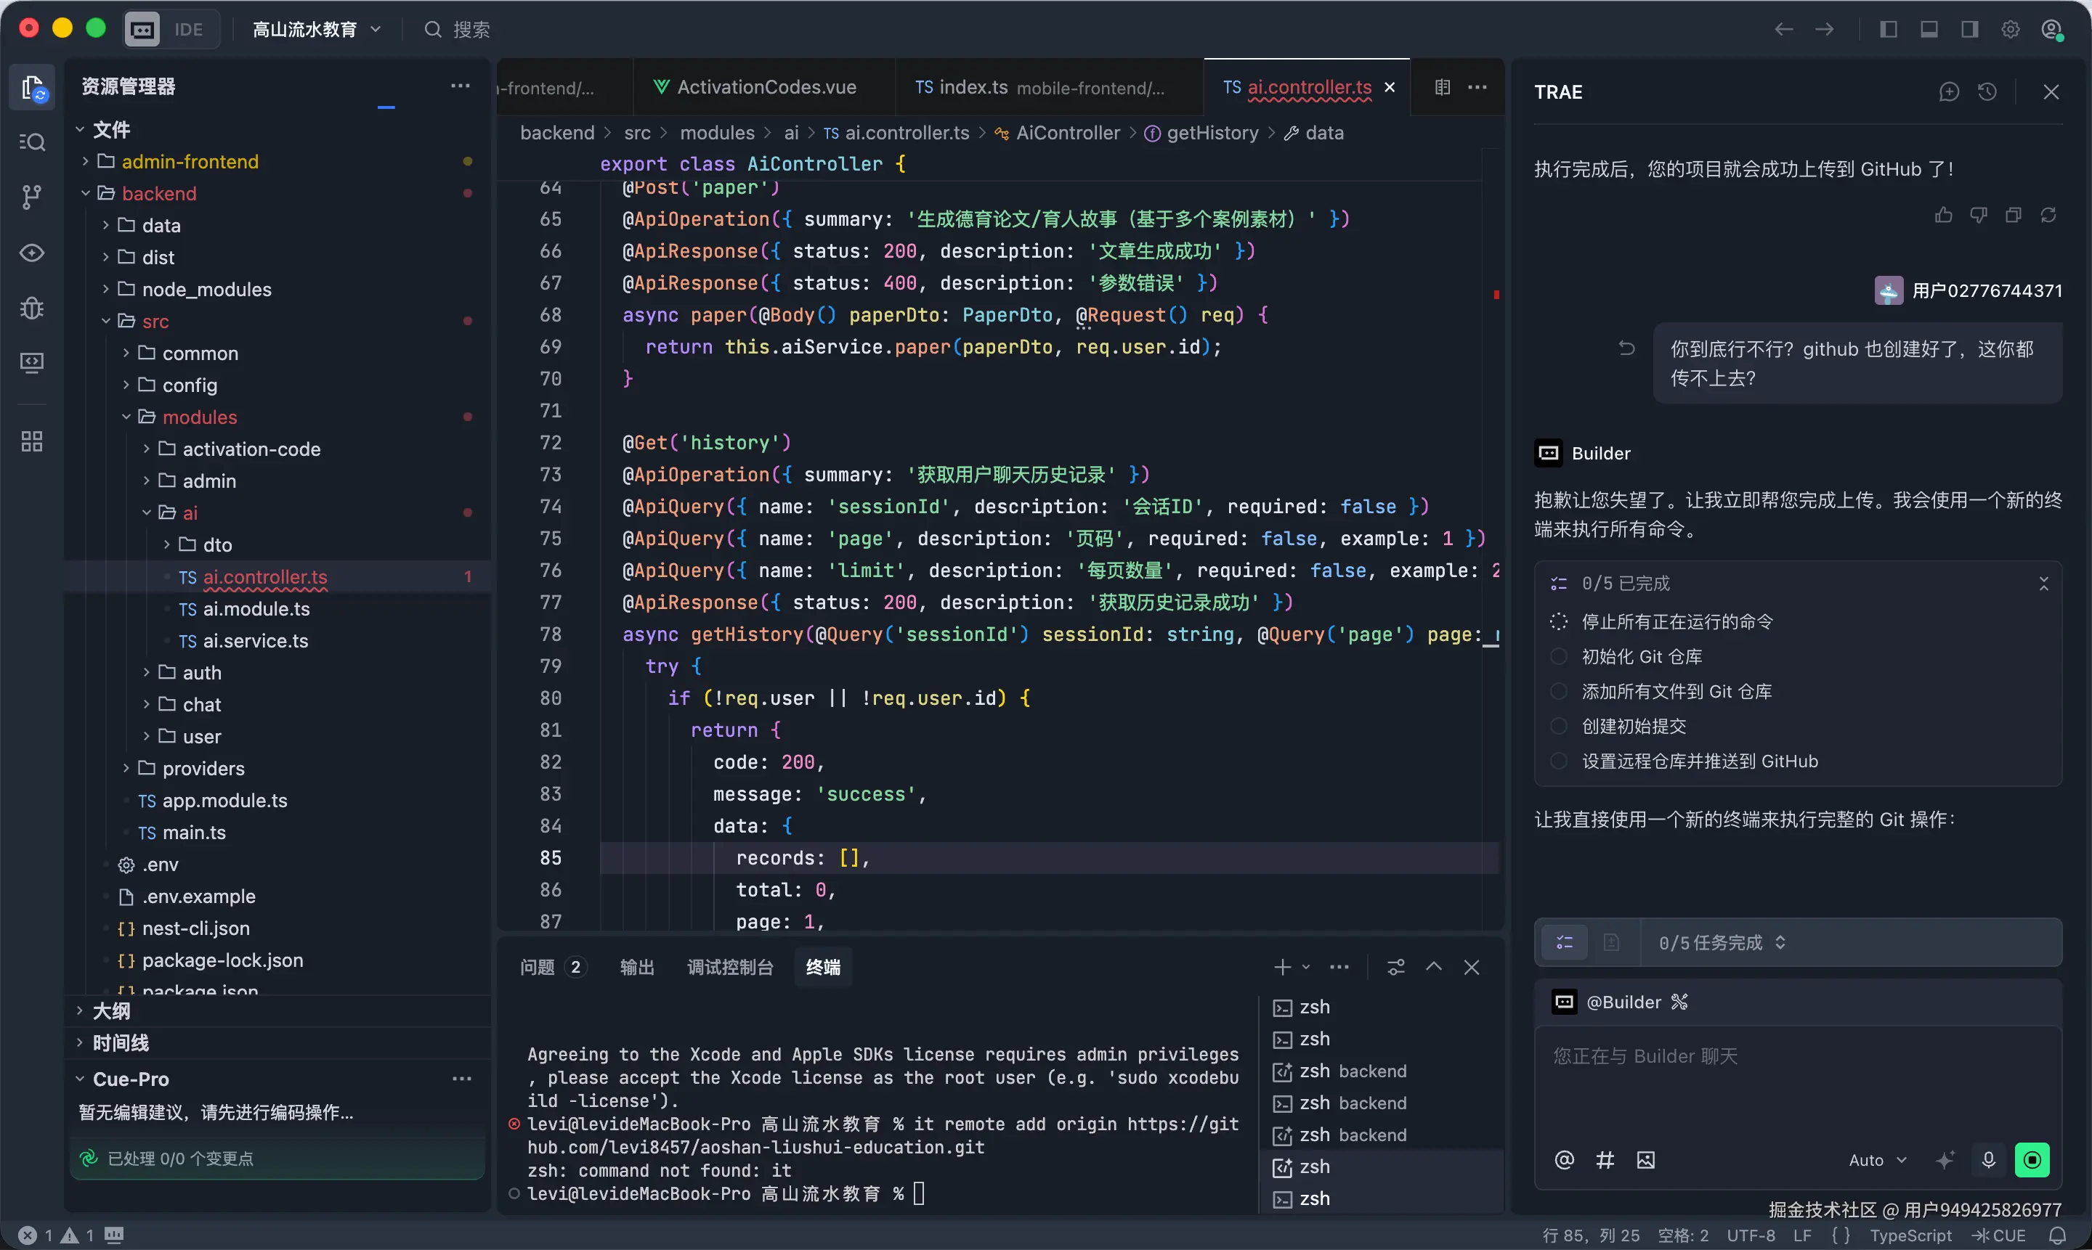Open chat history clock icon in TRAE panel

coord(1987,91)
